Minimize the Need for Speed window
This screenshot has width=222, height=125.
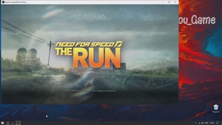point(163,2)
